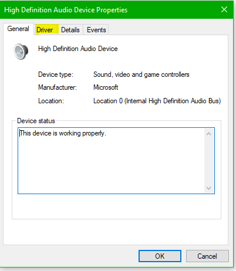Click the Device status scroll up arrow
Image resolution: width=236 pixels, height=271 pixels.
tap(208, 134)
